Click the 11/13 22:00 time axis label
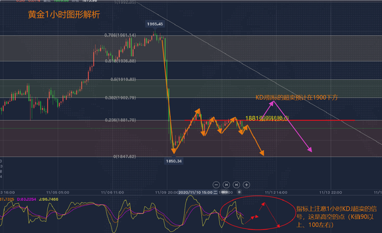The width and height of the screenshot is (382, 233). tap(331, 192)
